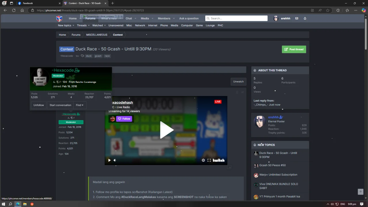Show hidden system tray icons
This screenshot has height=207, width=368.
[x=328, y=204]
